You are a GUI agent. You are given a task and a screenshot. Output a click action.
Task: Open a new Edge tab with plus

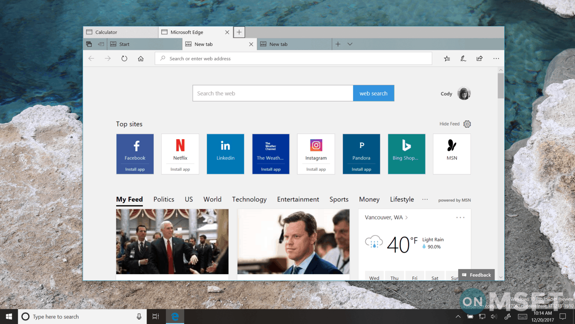[338, 44]
